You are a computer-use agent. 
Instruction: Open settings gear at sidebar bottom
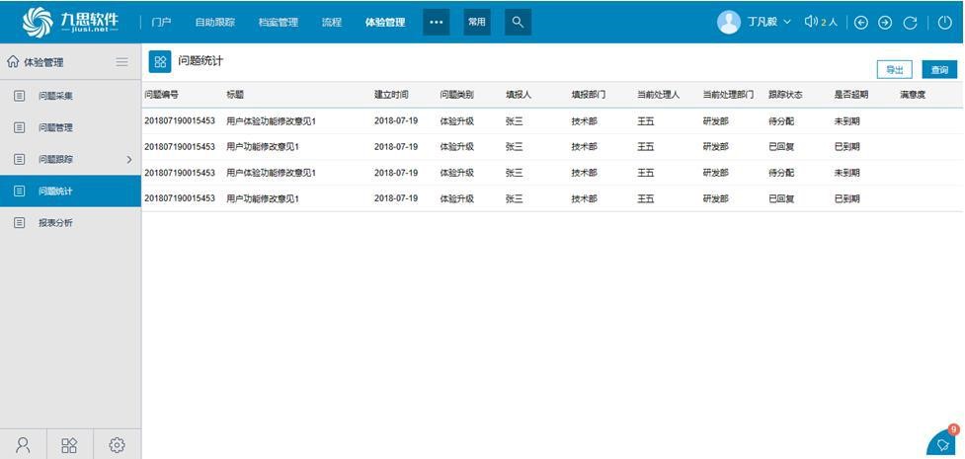[x=117, y=445]
